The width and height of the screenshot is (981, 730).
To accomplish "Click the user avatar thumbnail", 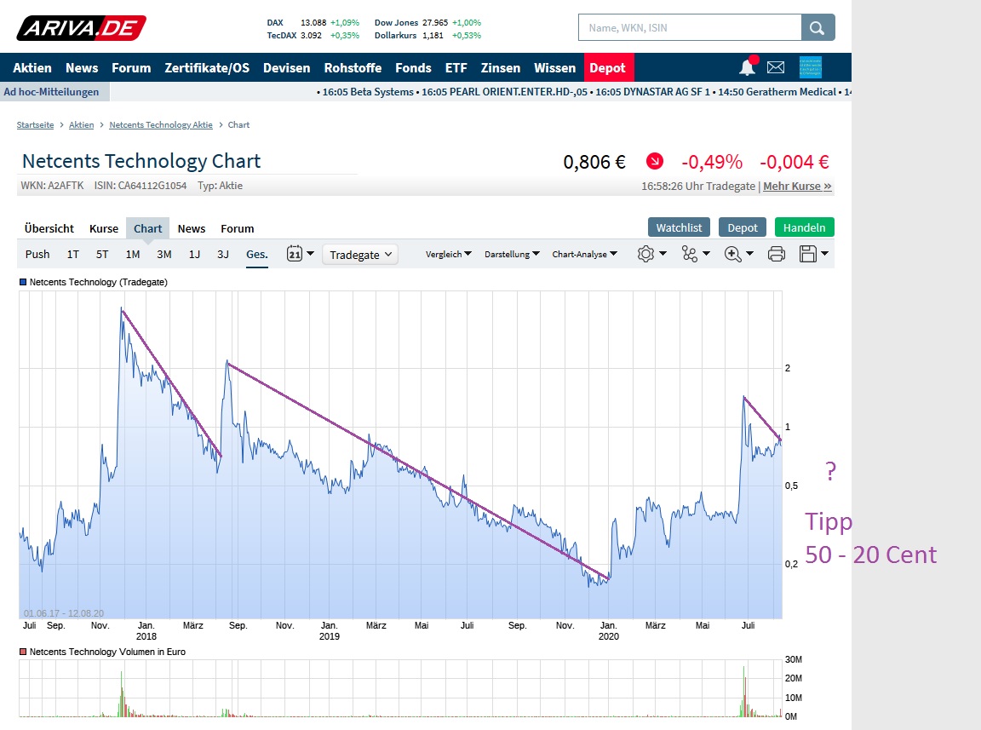I will point(810,67).
